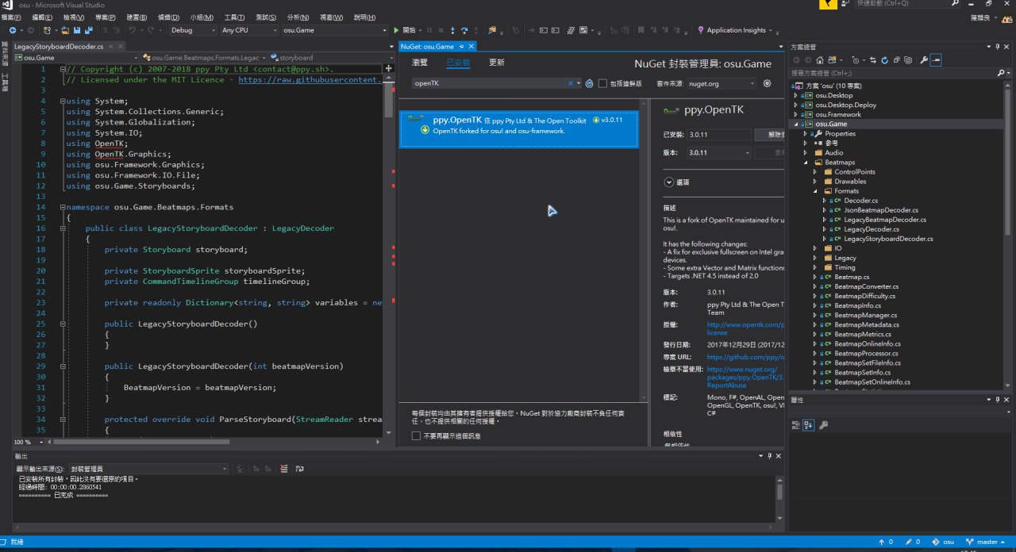Refresh the NuGet package list

click(x=589, y=83)
